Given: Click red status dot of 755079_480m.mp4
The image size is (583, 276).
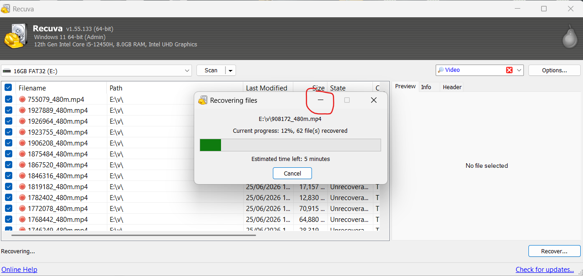Looking at the screenshot, I should (x=22, y=99).
